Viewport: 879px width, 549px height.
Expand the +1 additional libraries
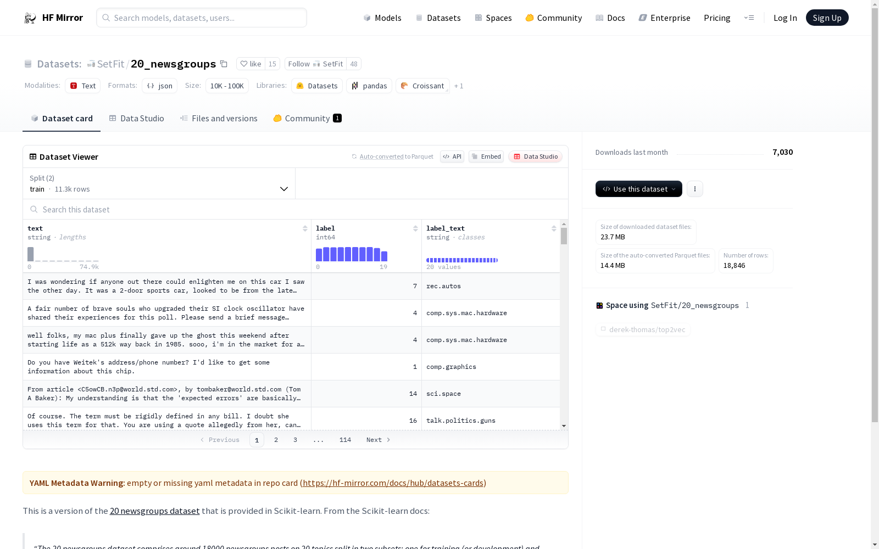[x=459, y=86]
